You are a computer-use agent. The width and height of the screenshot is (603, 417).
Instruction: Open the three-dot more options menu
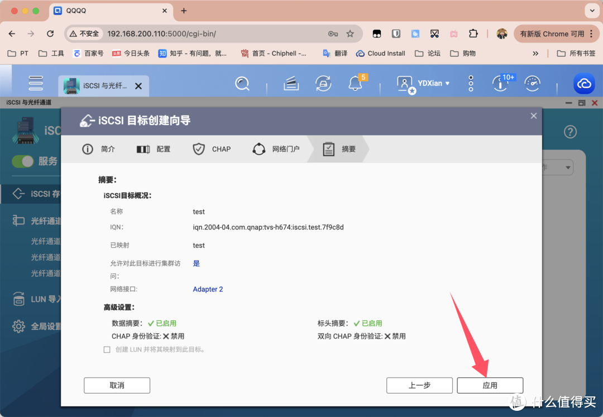point(471,84)
